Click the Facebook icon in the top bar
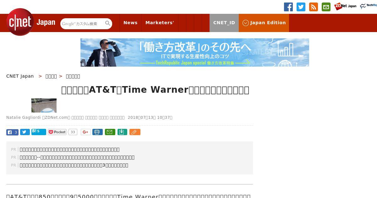Image resolution: width=377 pixels, height=198 pixels. (x=288, y=7)
